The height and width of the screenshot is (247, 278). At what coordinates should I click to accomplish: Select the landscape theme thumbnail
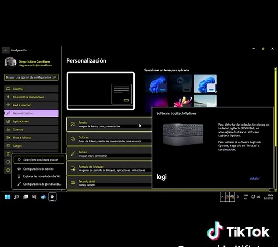point(205,101)
